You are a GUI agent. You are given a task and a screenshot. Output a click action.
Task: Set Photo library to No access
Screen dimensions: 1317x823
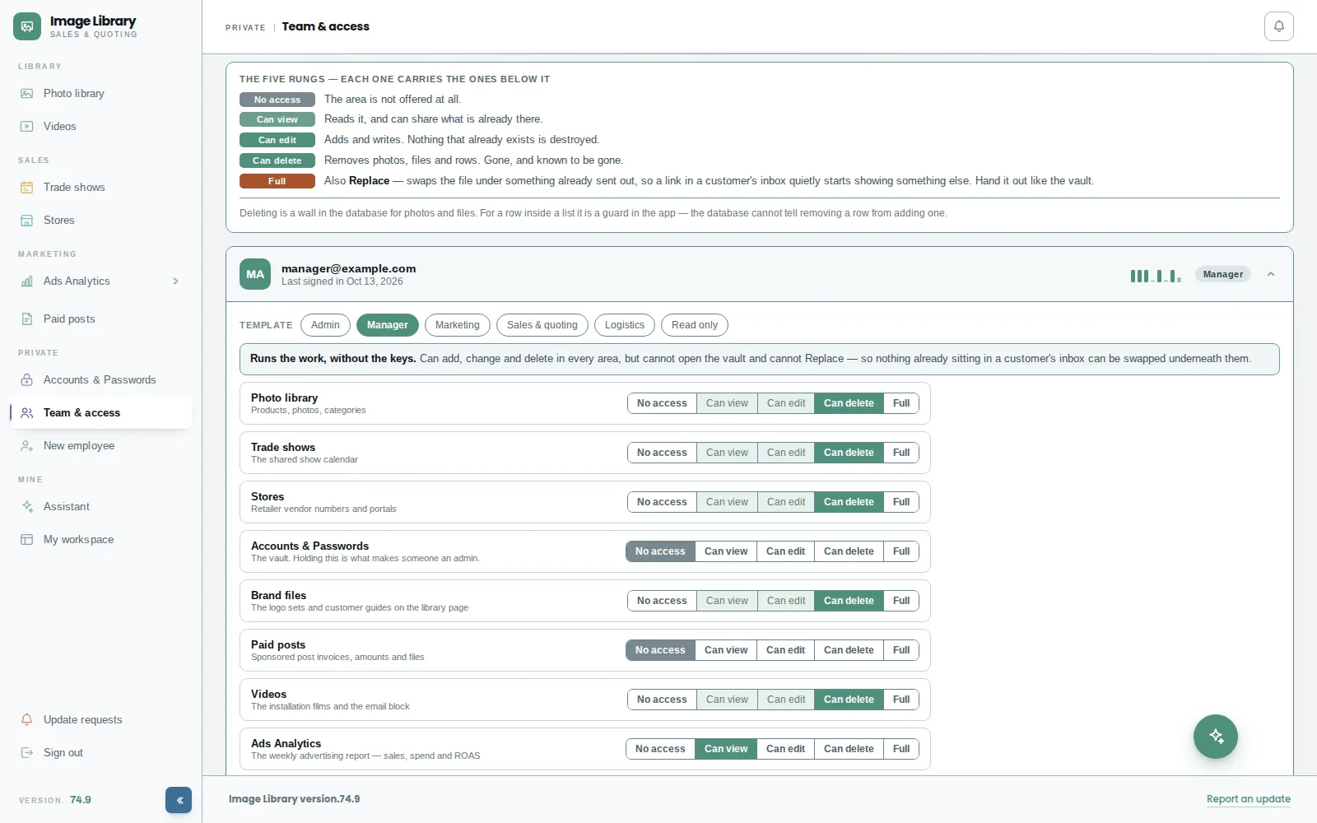(662, 403)
